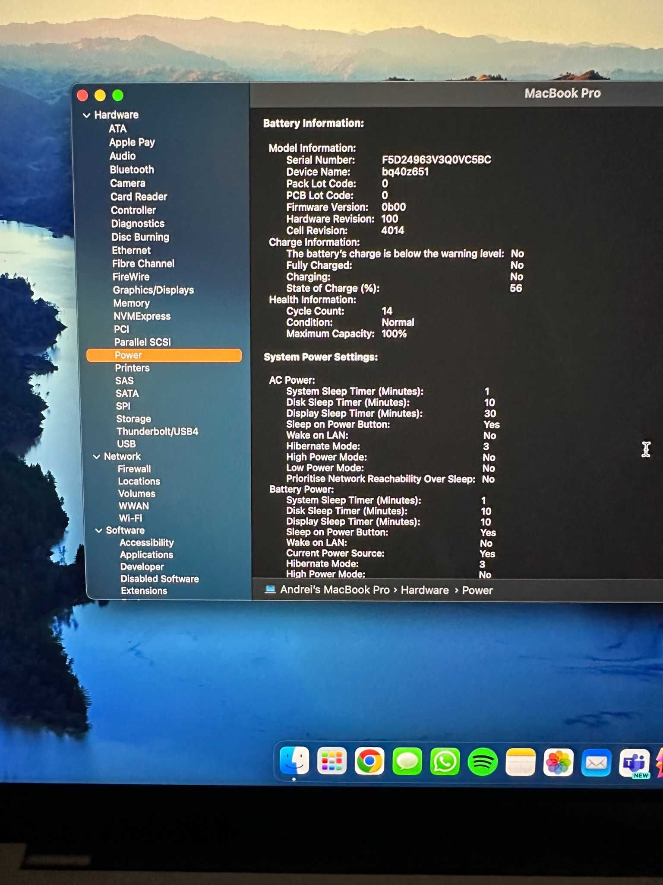Image resolution: width=663 pixels, height=885 pixels.
Task: Click Hardware in the path bar
Action: [x=425, y=590]
